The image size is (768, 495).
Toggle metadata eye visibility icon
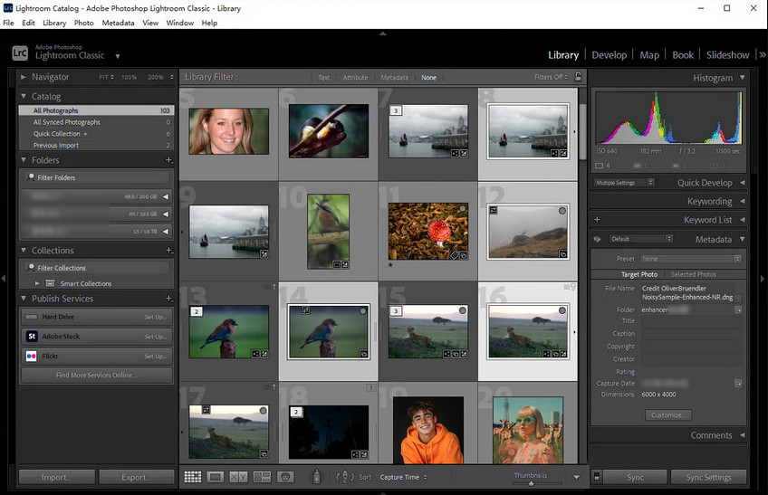coord(597,239)
